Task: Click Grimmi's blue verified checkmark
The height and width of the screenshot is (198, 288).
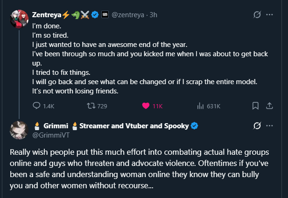Action: click(195, 125)
